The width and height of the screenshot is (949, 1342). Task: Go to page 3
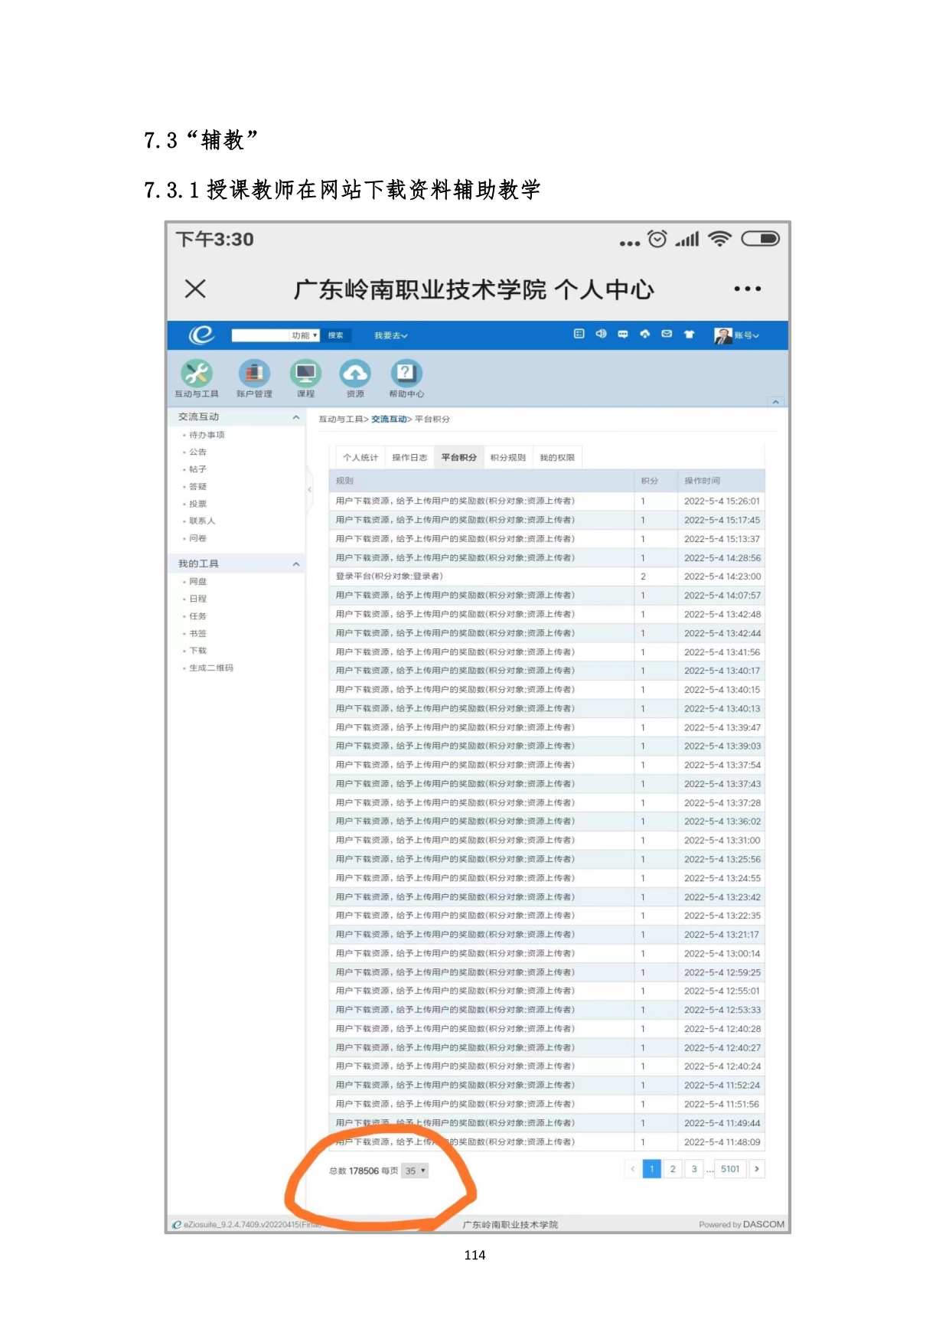(x=693, y=1169)
